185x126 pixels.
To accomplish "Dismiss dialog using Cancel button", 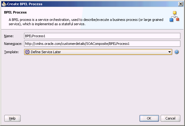I will coord(171,118).
